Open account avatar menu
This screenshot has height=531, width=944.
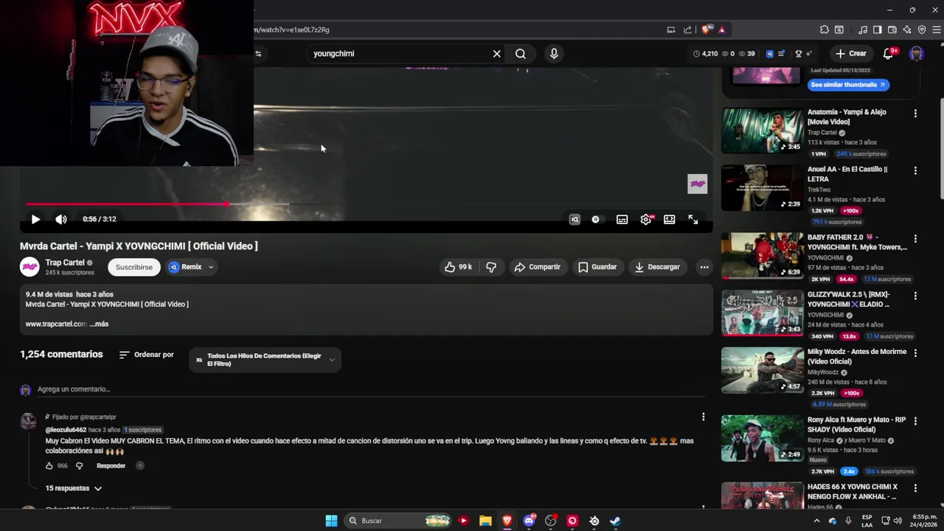(x=917, y=53)
